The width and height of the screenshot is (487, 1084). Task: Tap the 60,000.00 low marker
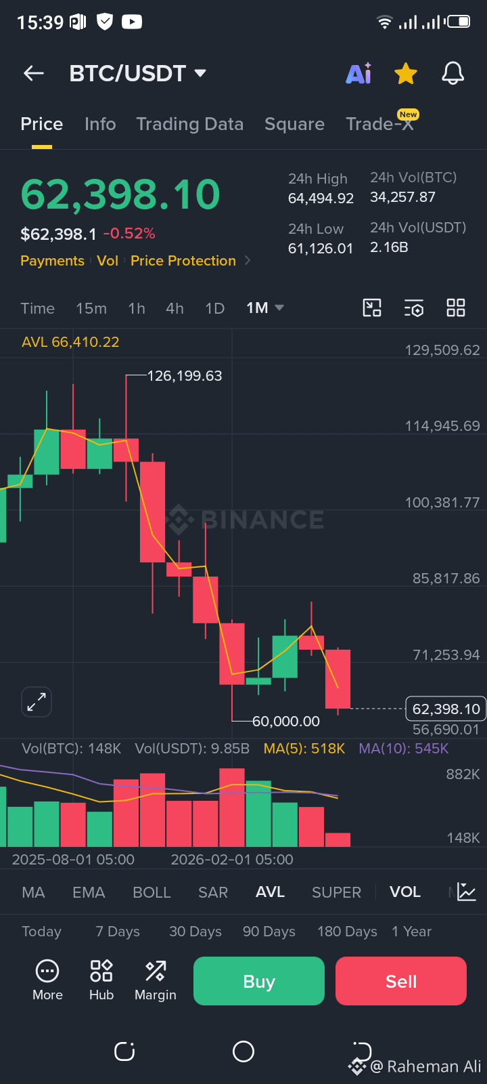286,722
